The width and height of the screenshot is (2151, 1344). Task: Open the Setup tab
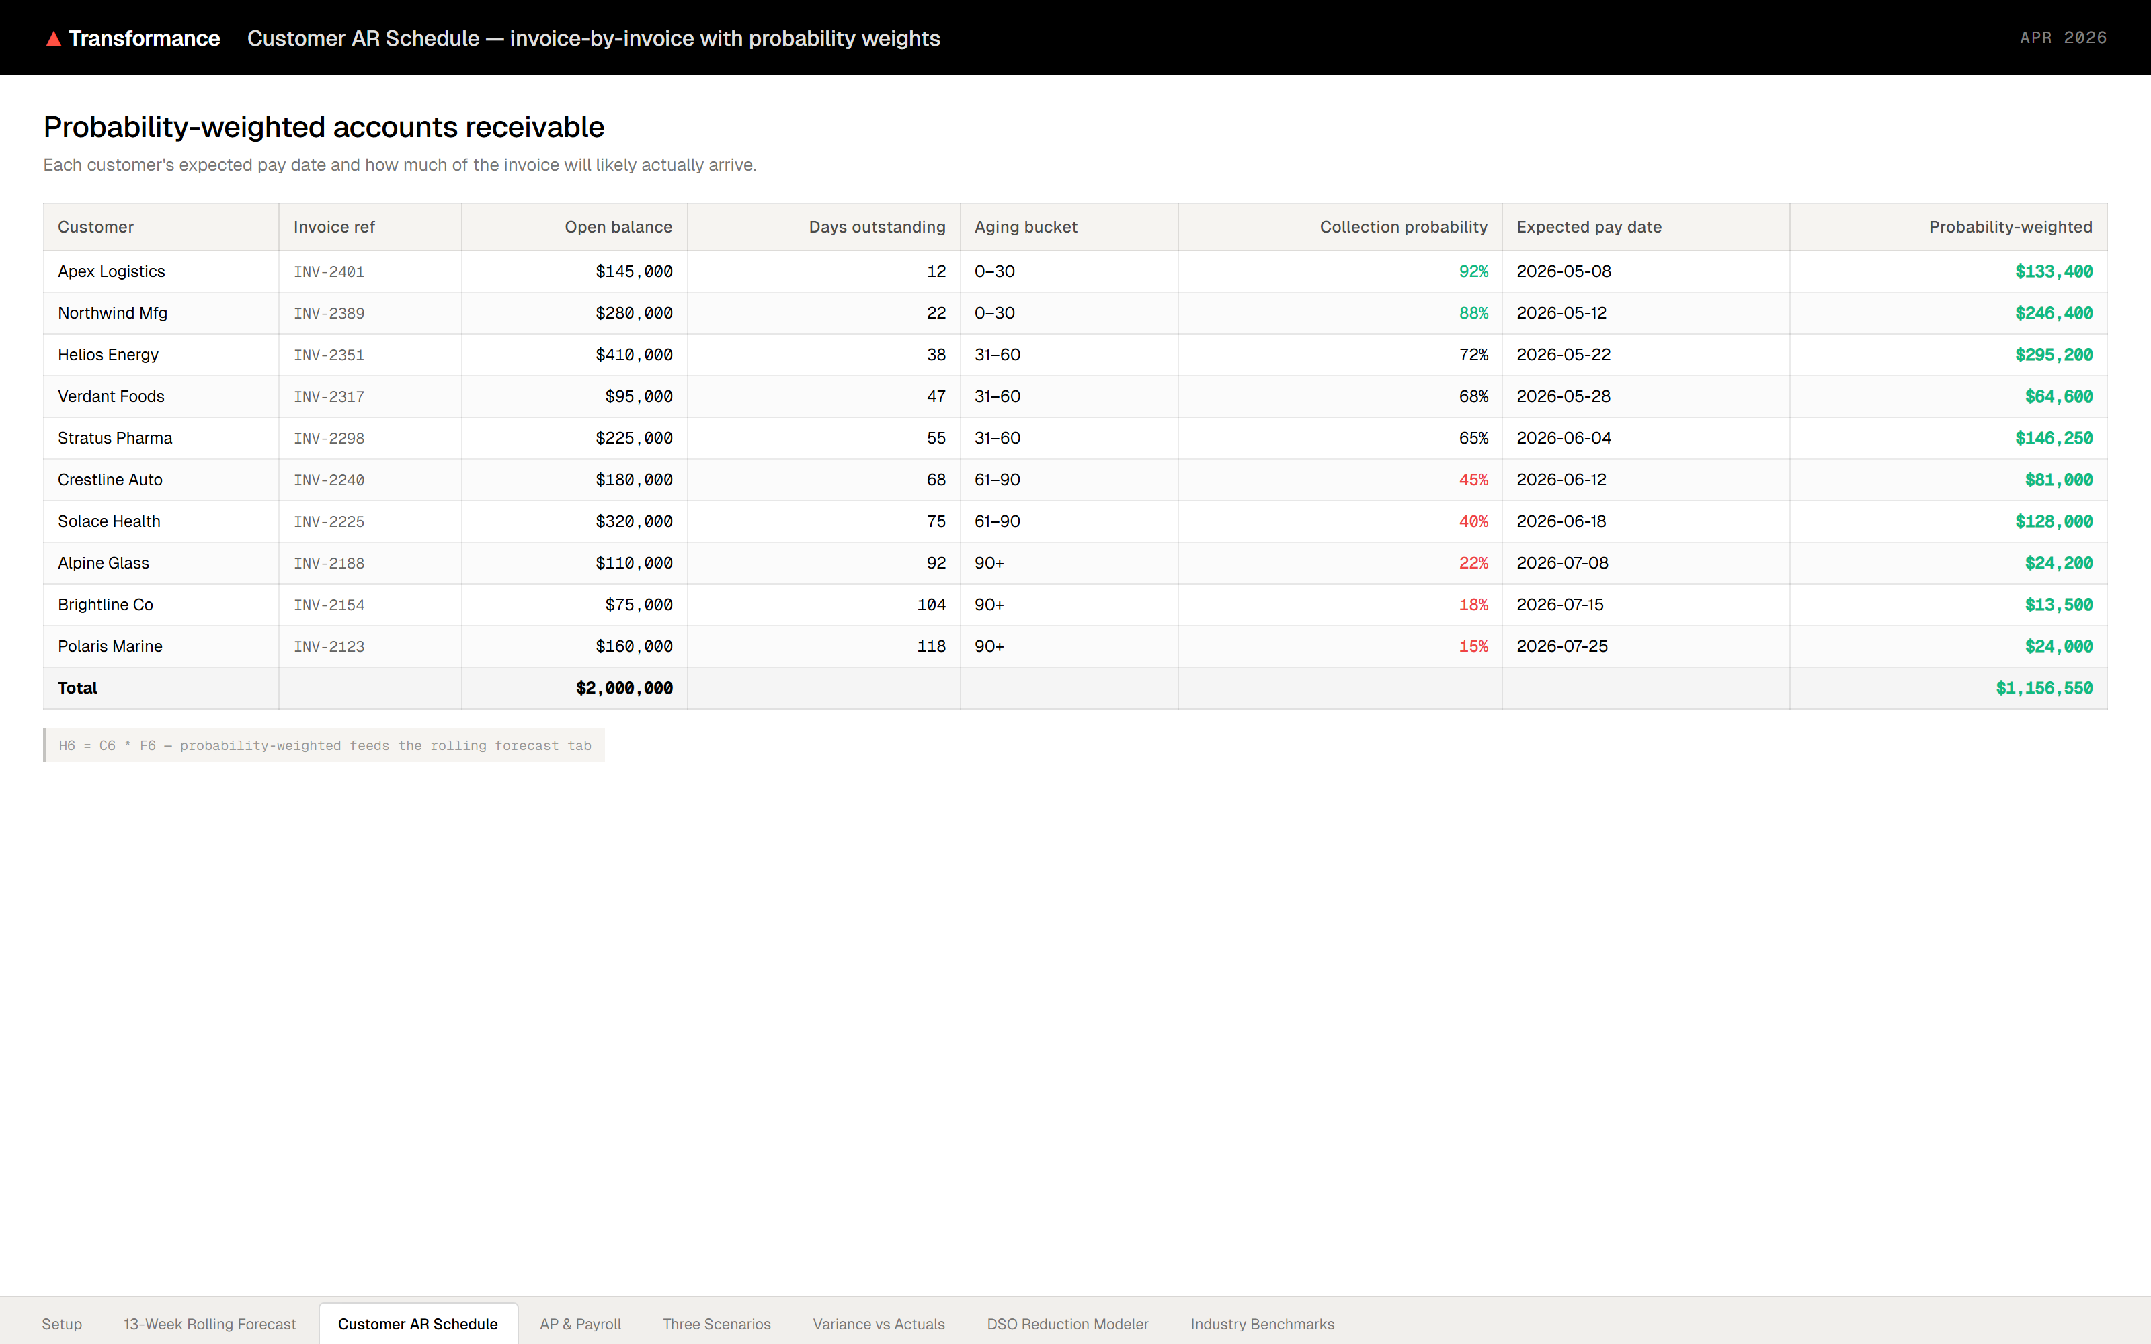click(x=63, y=1324)
